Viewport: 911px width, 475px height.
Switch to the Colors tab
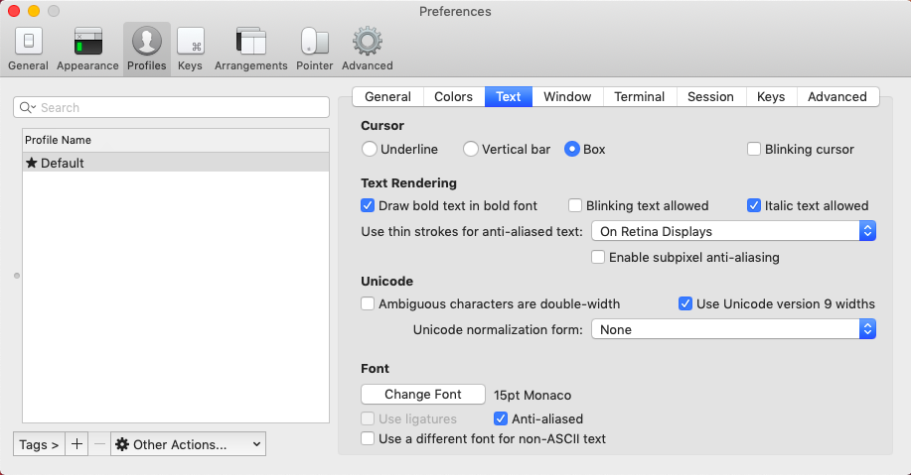coord(453,96)
